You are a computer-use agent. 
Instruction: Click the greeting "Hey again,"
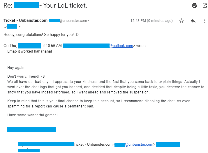16,68
